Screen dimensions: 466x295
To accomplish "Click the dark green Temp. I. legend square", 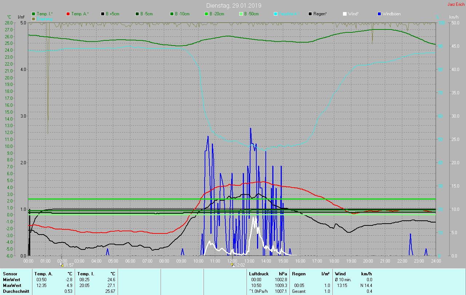I will (33, 14).
